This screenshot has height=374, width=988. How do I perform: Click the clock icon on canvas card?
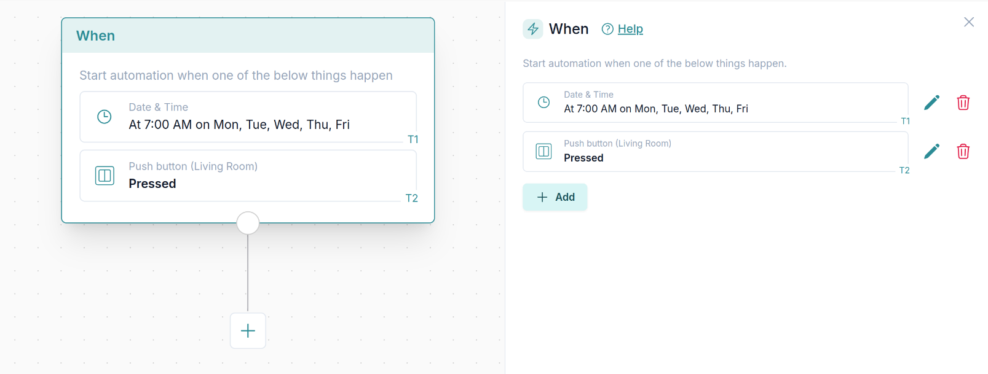point(105,117)
